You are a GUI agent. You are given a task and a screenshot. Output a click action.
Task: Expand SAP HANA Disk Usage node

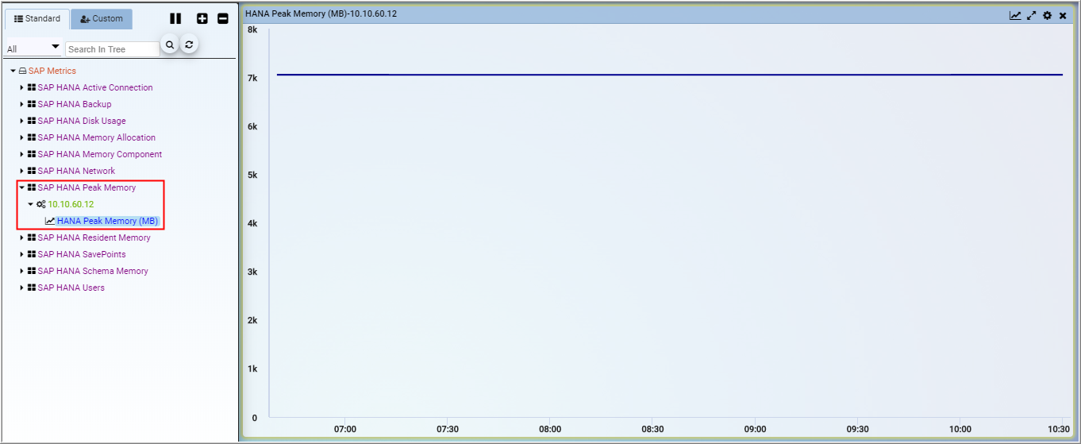(22, 121)
